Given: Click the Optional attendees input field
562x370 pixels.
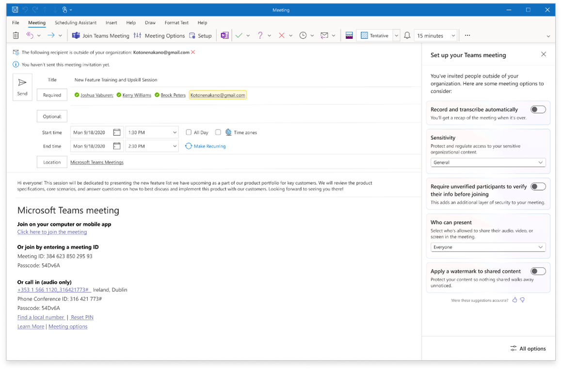Looking at the screenshot, I should (x=245, y=116).
